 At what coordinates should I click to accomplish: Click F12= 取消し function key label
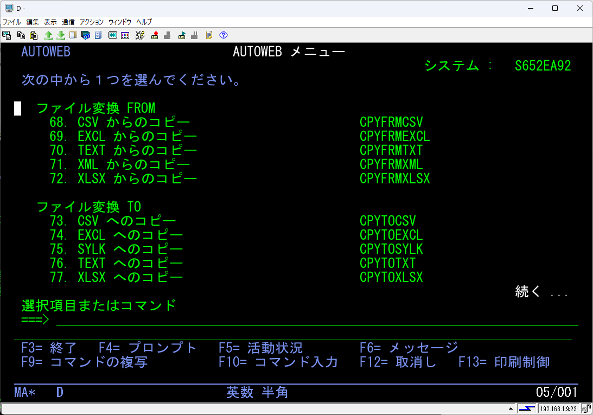[x=398, y=362]
